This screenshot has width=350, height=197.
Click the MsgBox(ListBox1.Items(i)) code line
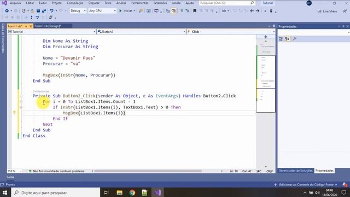point(94,113)
